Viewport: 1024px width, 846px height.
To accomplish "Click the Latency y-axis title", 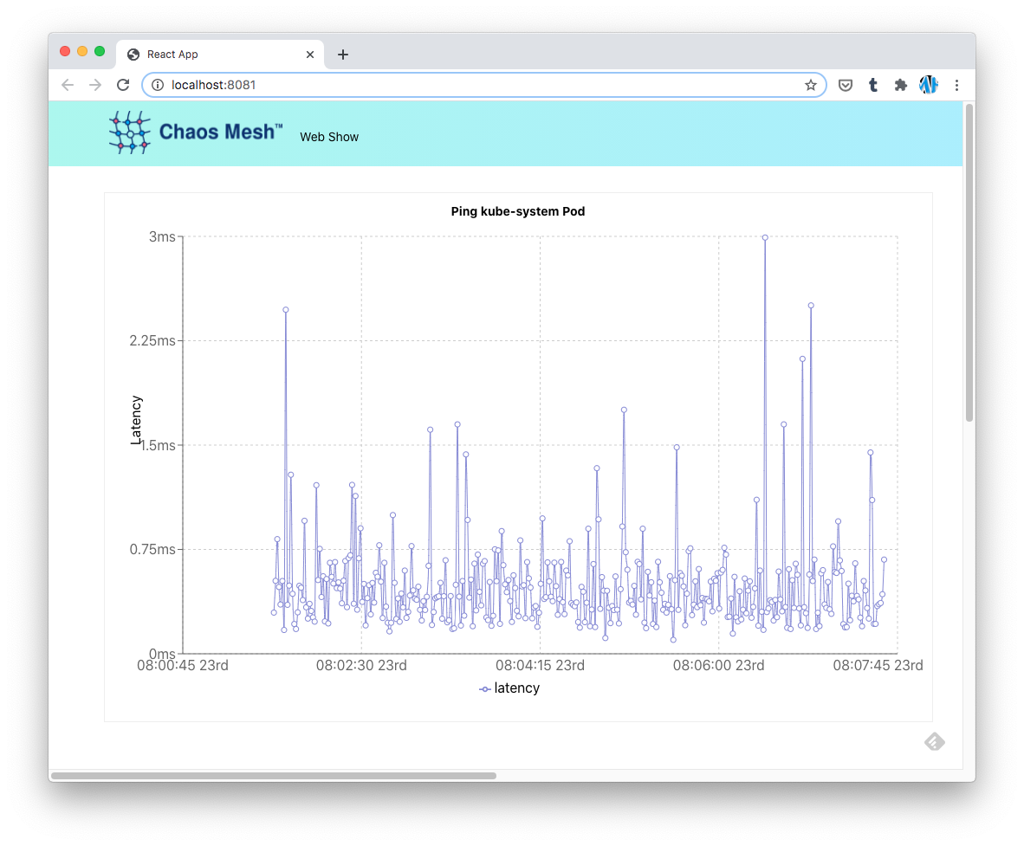I will click(x=136, y=420).
